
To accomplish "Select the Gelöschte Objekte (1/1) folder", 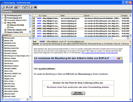I will (x=17, y=30).
